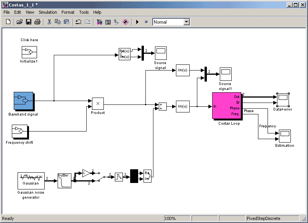Stop the simulation with the stop button

point(146,22)
